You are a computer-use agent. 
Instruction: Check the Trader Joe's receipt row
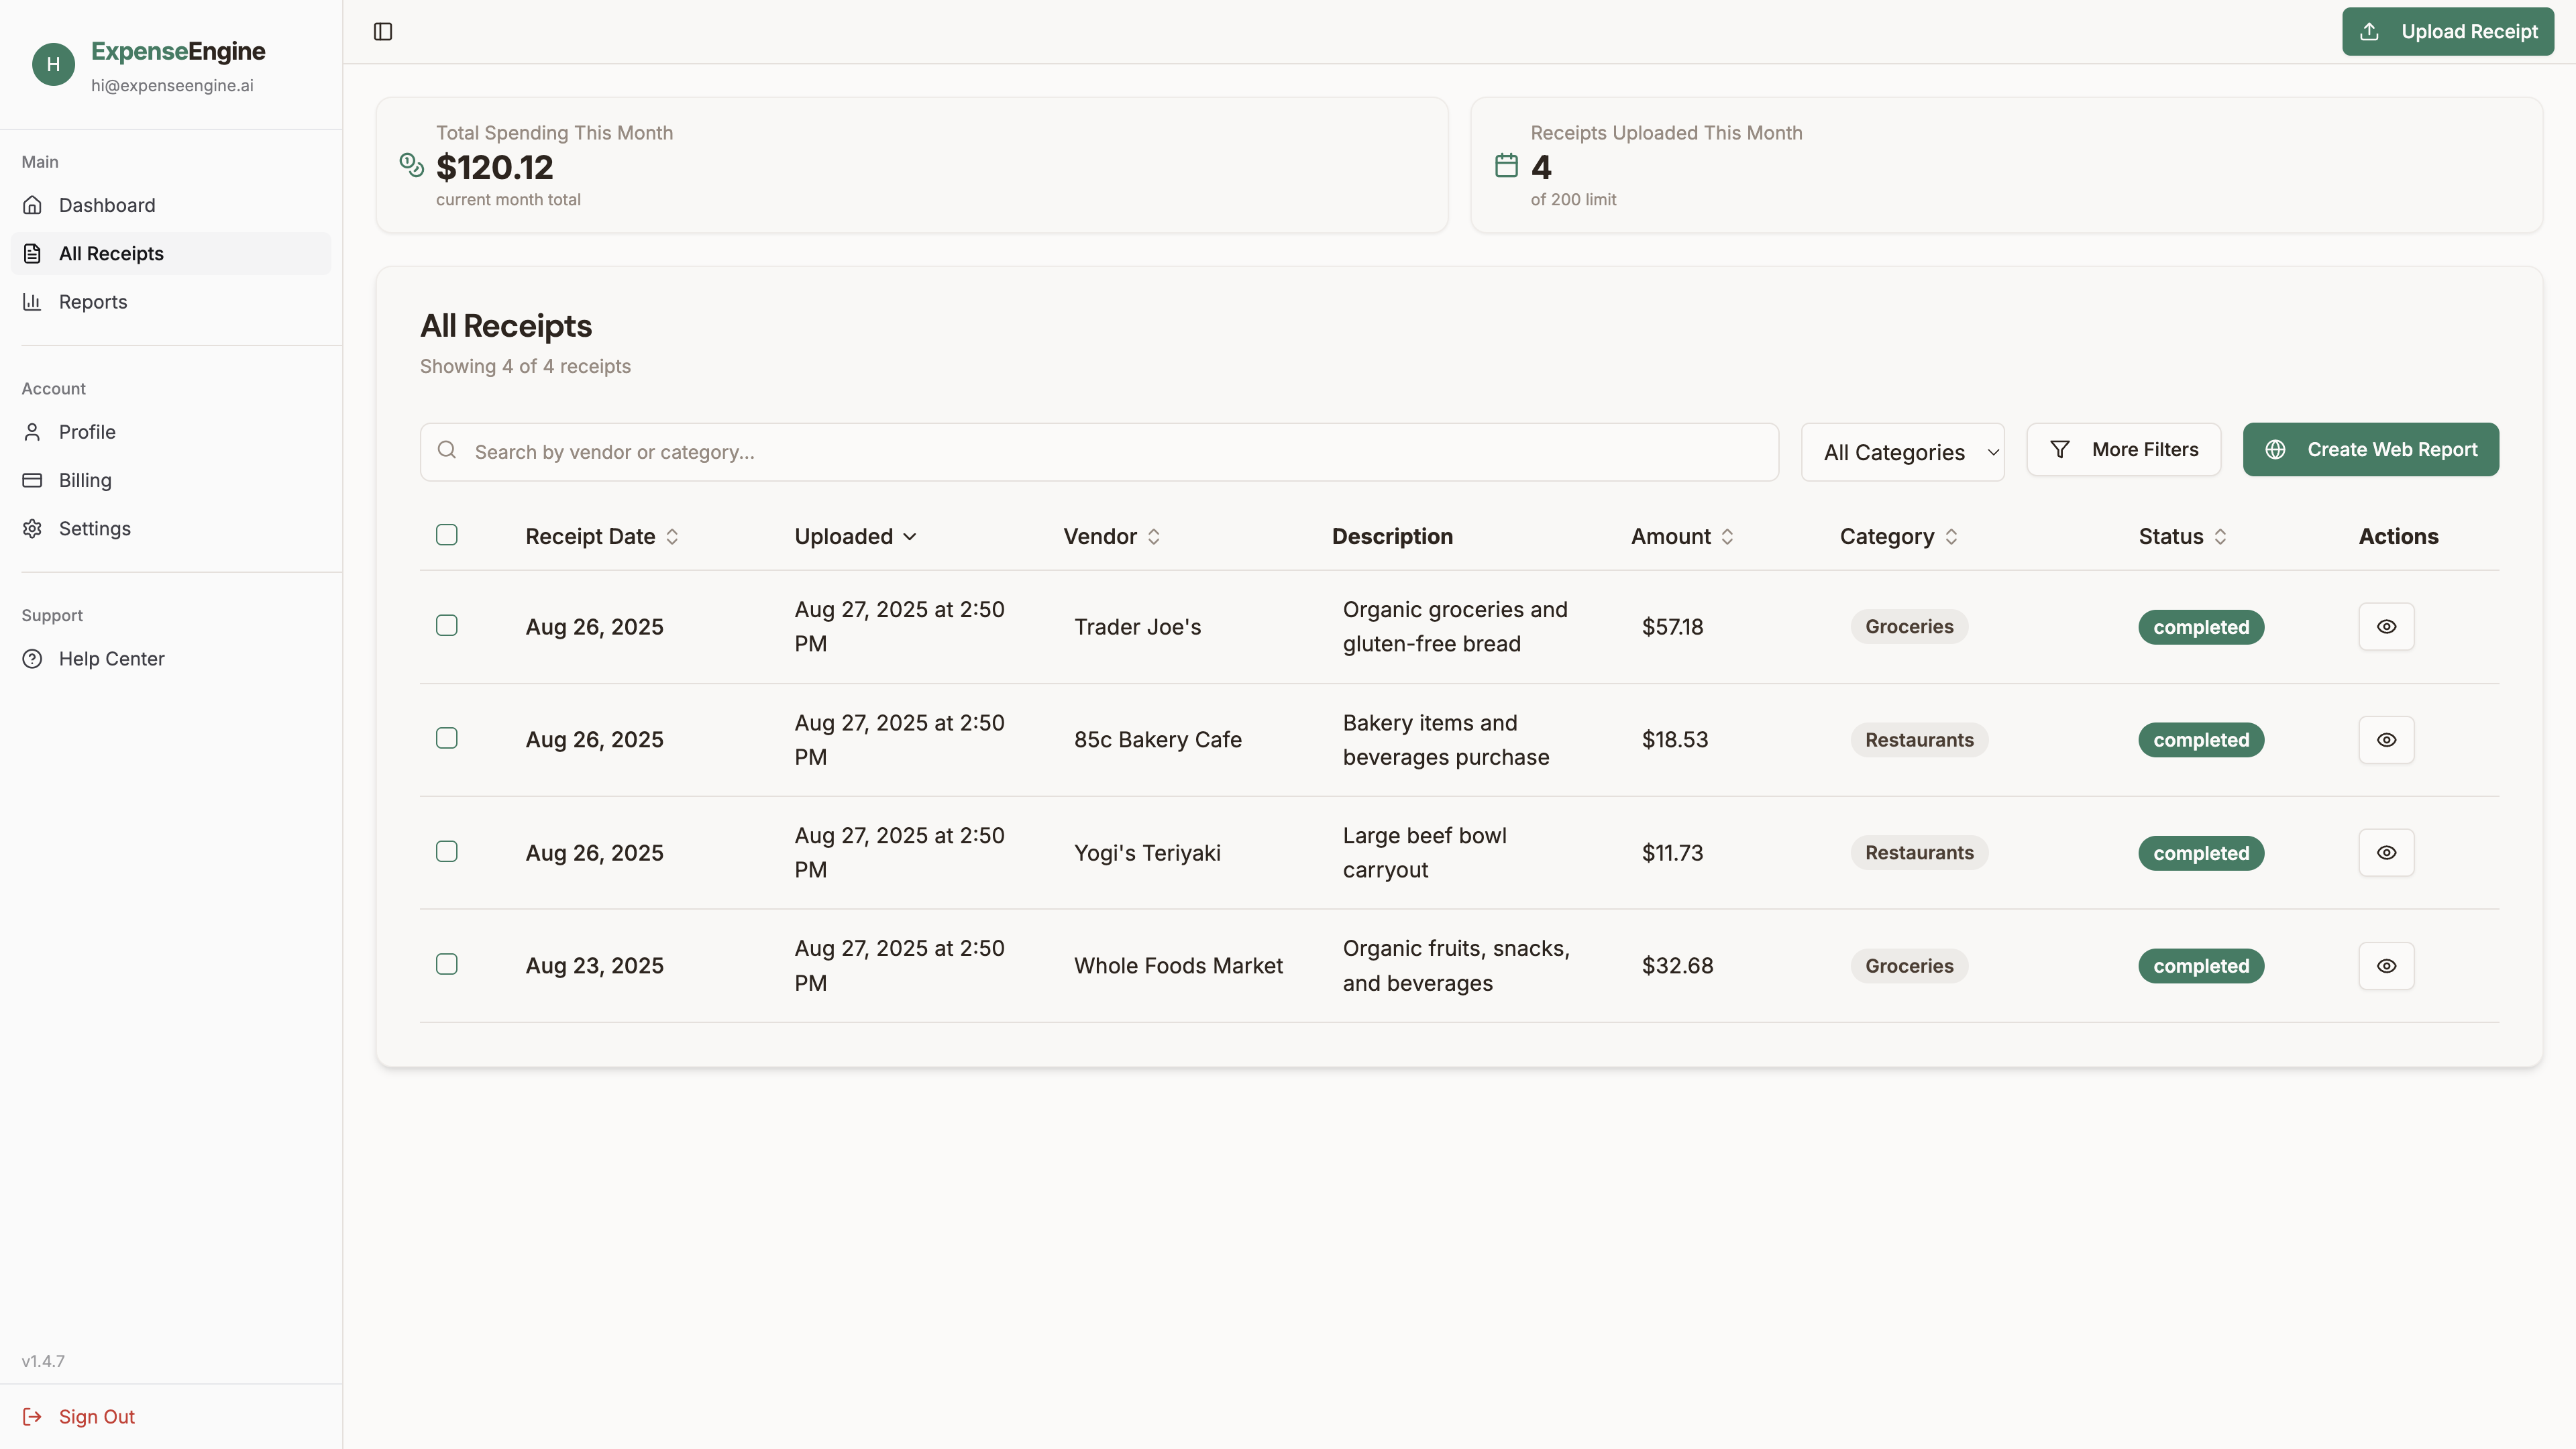(x=447, y=625)
